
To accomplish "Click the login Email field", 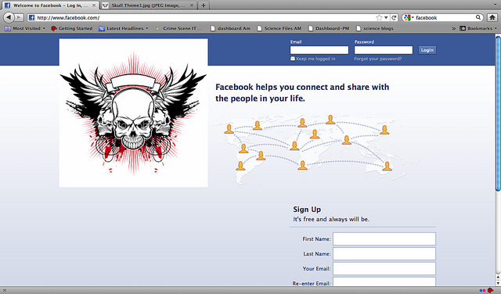I will pyautogui.click(x=319, y=50).
